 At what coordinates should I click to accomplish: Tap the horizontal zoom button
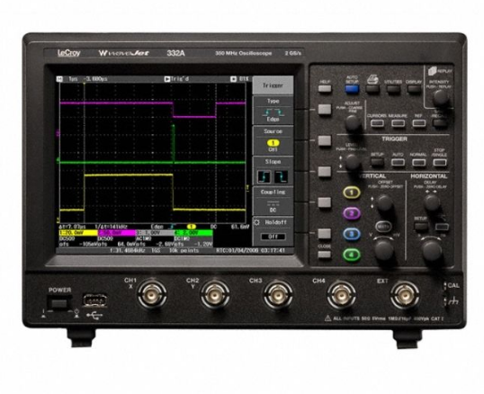pos(442,227)
